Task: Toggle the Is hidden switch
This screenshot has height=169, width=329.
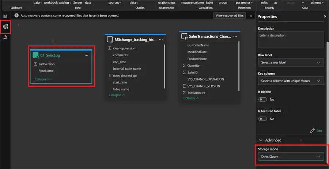Action: (263, 99)
